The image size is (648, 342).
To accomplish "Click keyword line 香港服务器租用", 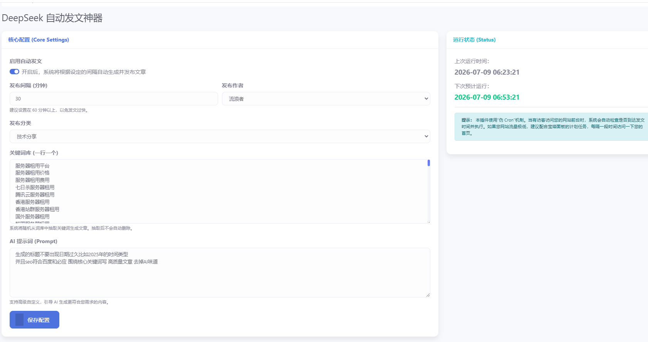I will (x=32, y=202).
